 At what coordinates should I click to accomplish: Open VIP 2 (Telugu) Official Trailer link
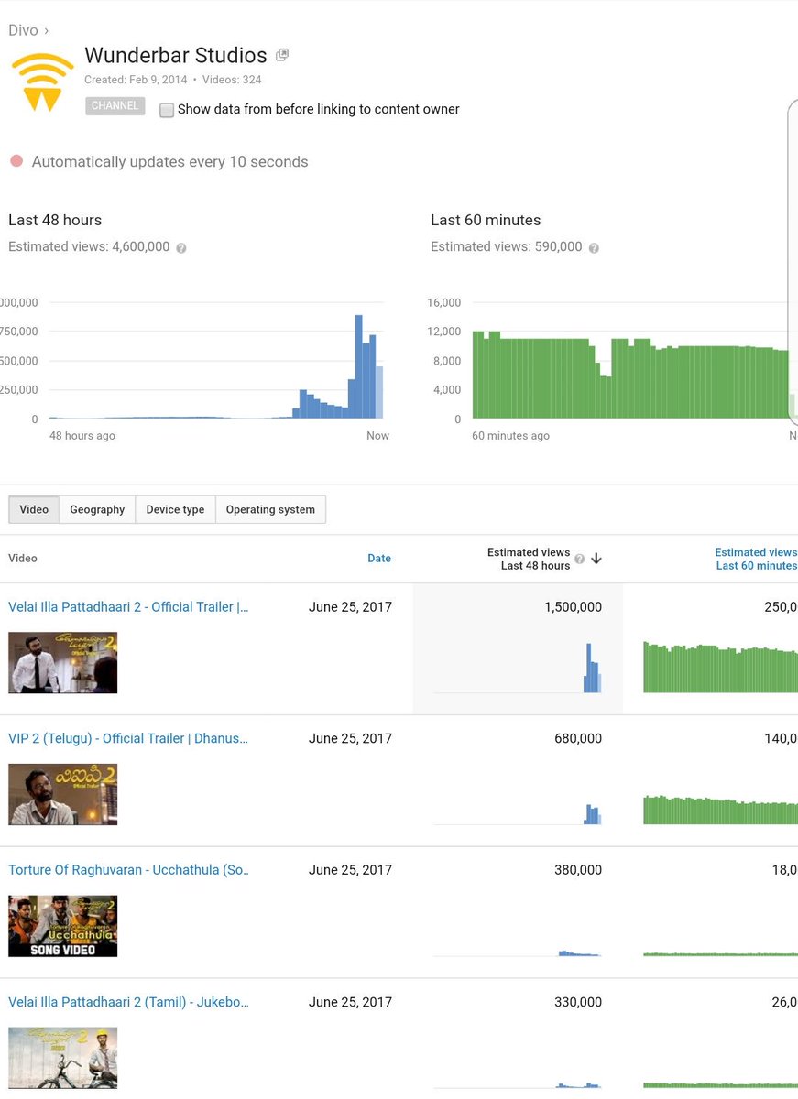tap(128, 738)
